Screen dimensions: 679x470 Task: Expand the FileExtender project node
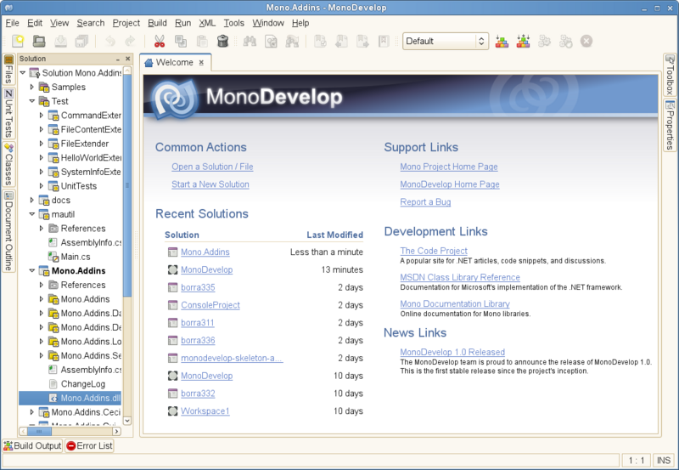coord(42,144)
